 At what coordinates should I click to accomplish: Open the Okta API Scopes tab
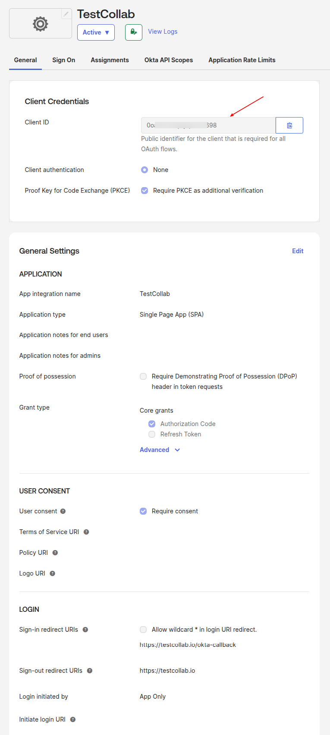click(169, 60)
